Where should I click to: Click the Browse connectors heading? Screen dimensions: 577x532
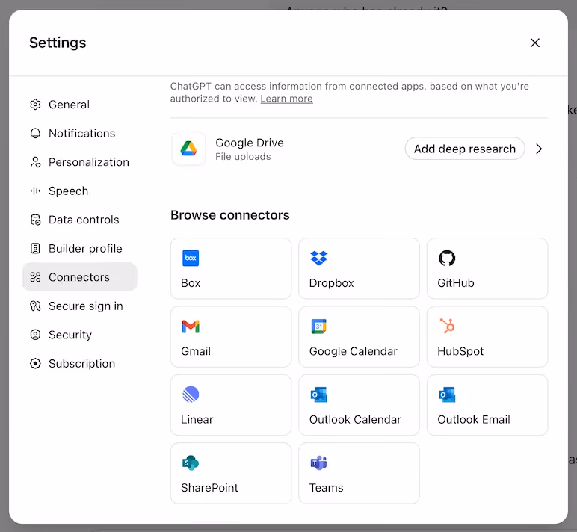tap(230, 215)
